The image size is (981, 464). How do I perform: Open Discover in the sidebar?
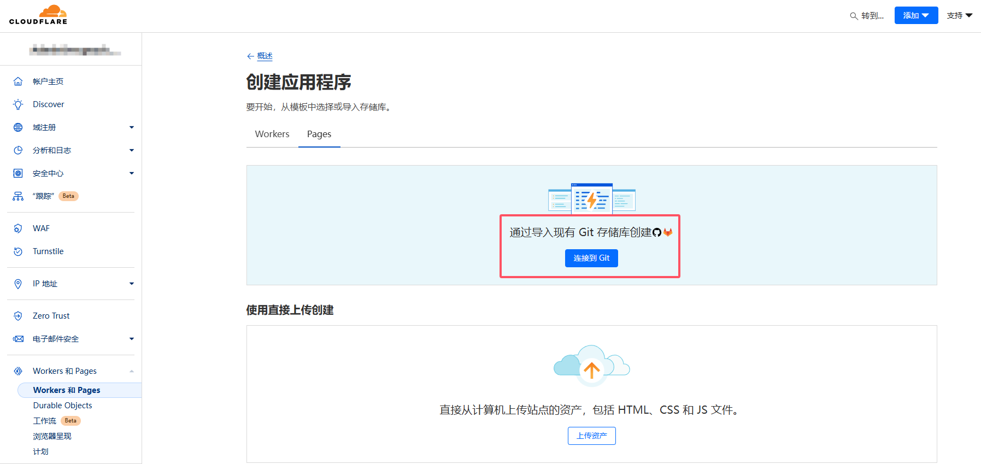click(x=49, y=104)
